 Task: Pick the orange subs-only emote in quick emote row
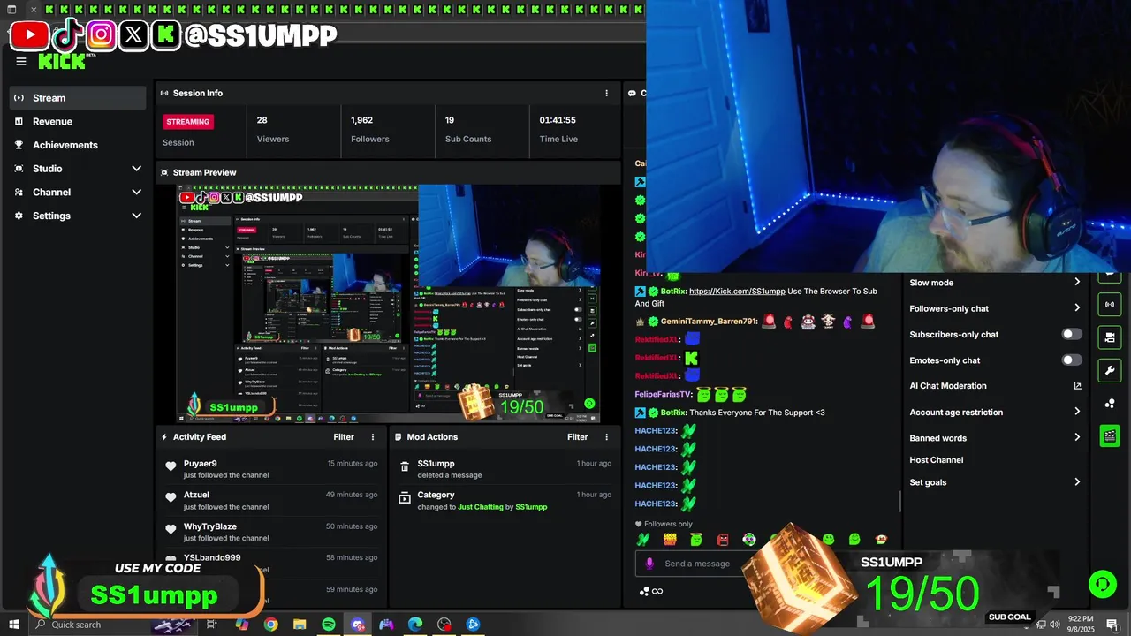(x=670, y=540)
